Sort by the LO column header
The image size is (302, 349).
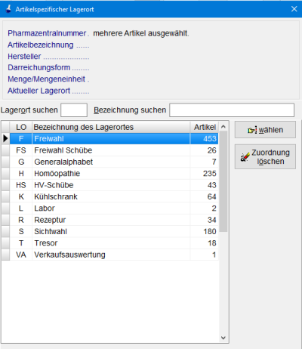click(x=21, y=127)
